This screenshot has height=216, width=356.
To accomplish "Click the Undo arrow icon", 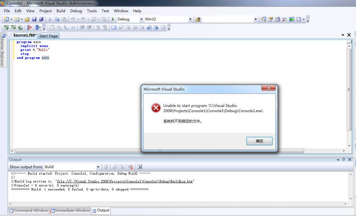I will (73, 19).
